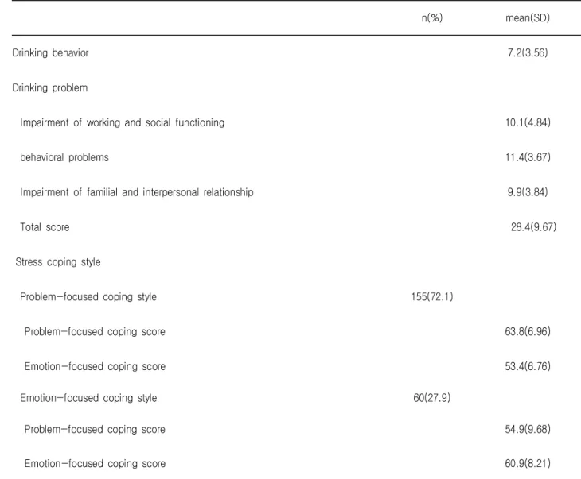Click the n(%) column header
The image size is (581, 479).
tap(431, 17)
